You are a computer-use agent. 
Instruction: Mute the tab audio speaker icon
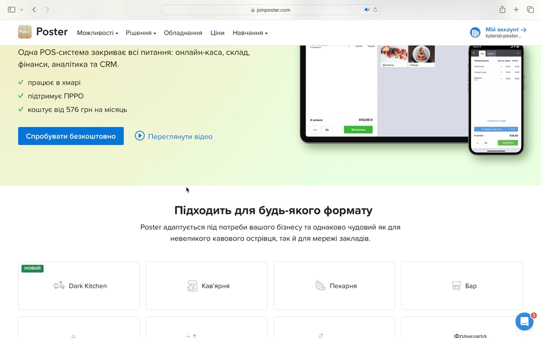[367, 10]
